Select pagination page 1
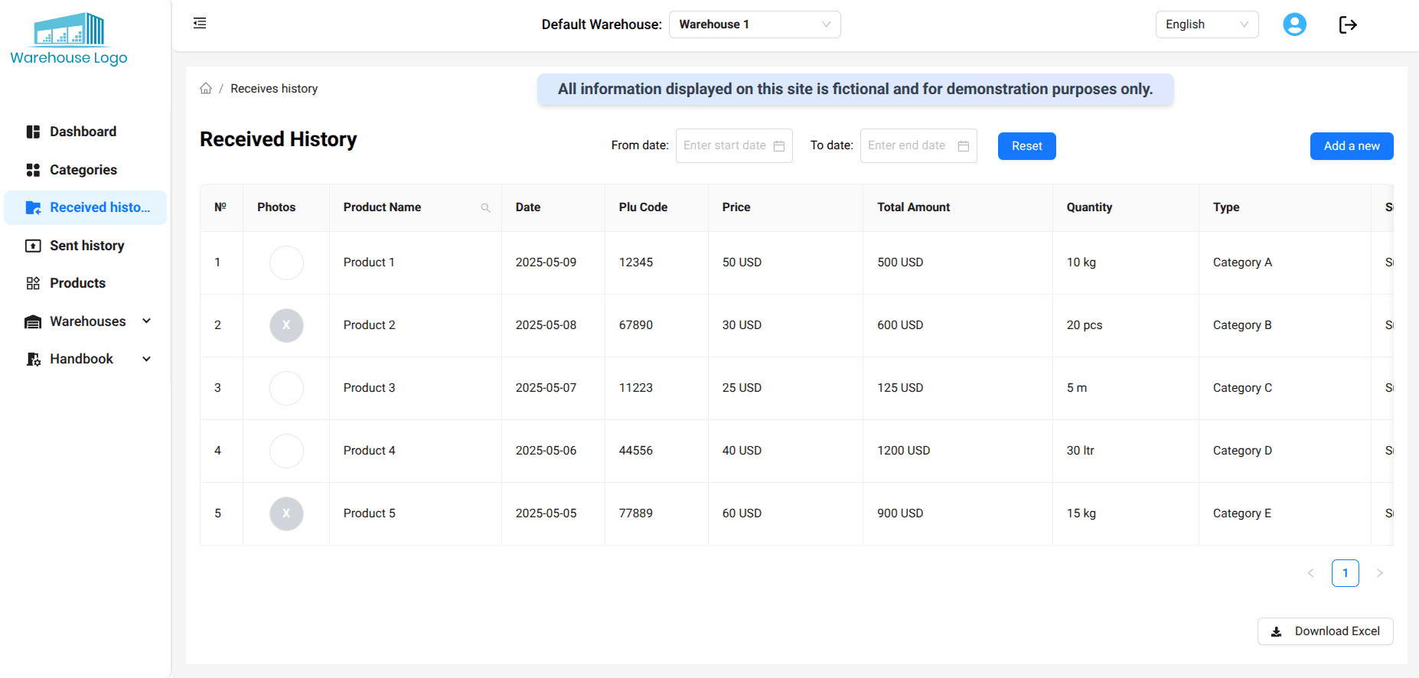 coord(1345,573)
